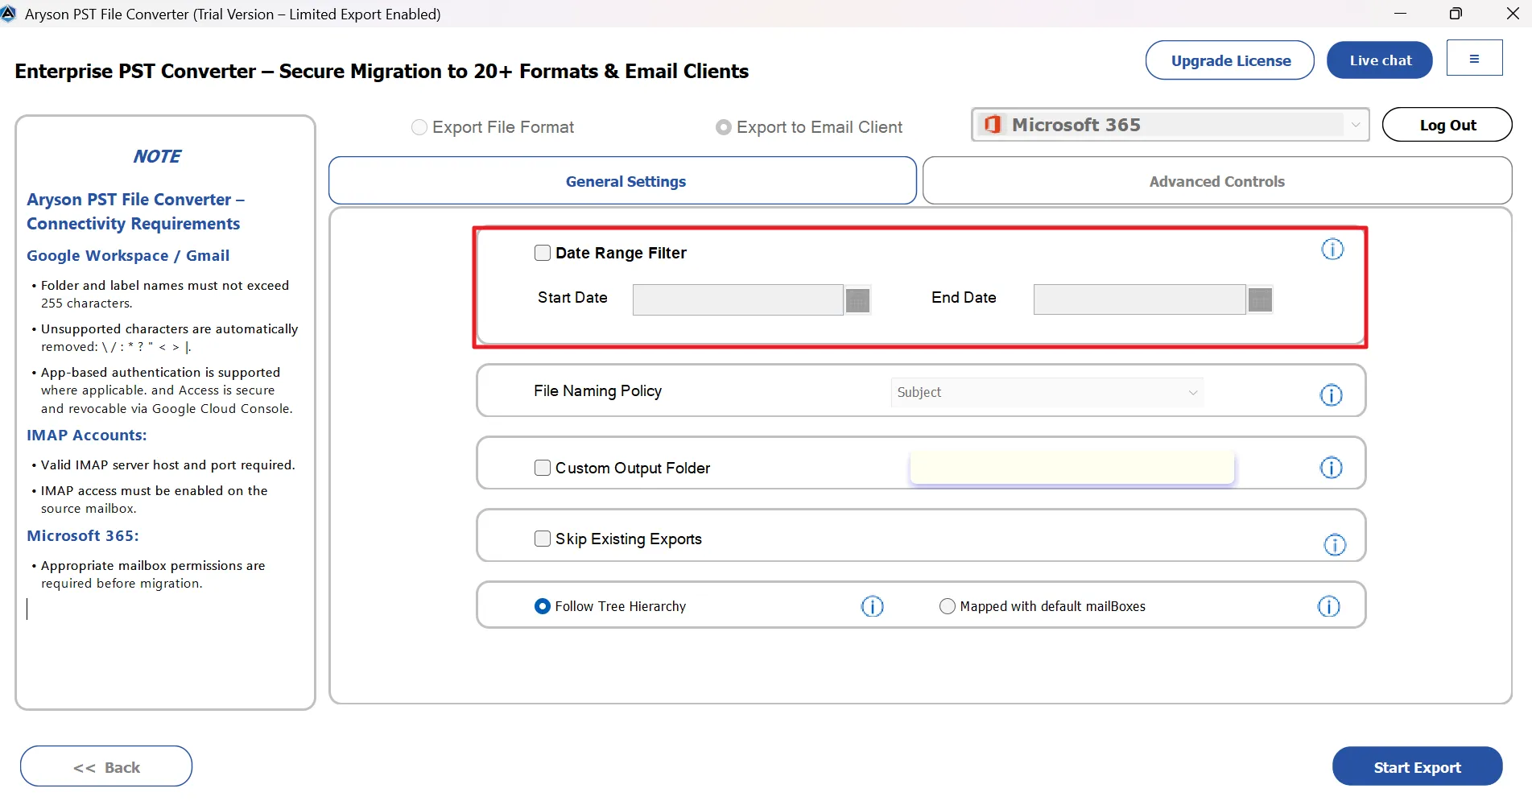The height and width of the screenshot is (801, 1532).
Task: Check the Skip Existing Exports option
Action: click(543, 539)
